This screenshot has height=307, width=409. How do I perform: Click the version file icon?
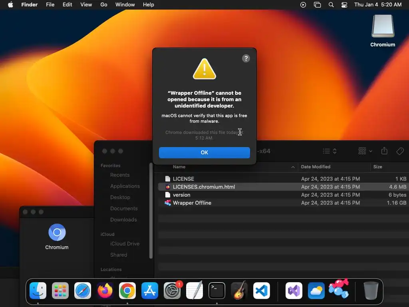168,195
